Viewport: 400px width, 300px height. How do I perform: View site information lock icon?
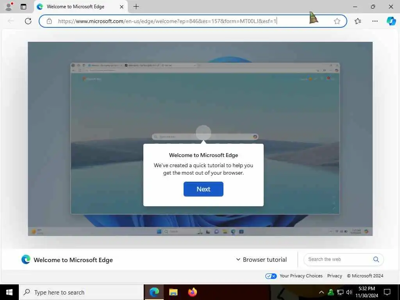[49, 21]
